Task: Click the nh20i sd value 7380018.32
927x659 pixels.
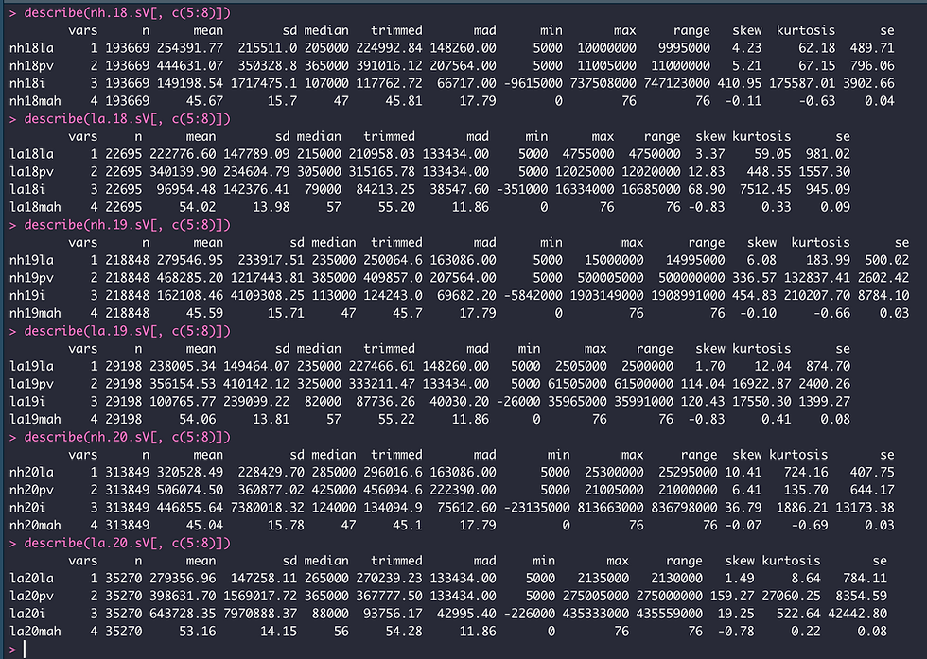Action: (267, 508)
